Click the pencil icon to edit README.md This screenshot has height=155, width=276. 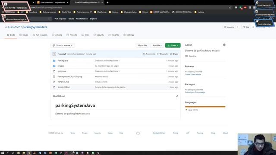(177, 96)
